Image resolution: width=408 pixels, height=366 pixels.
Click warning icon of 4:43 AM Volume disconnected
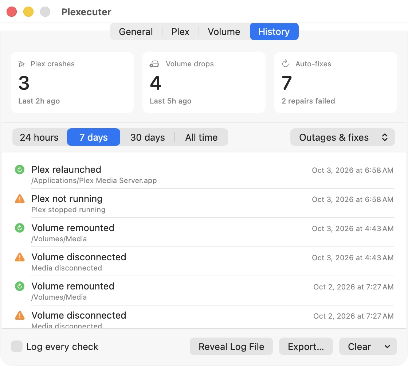20,257
